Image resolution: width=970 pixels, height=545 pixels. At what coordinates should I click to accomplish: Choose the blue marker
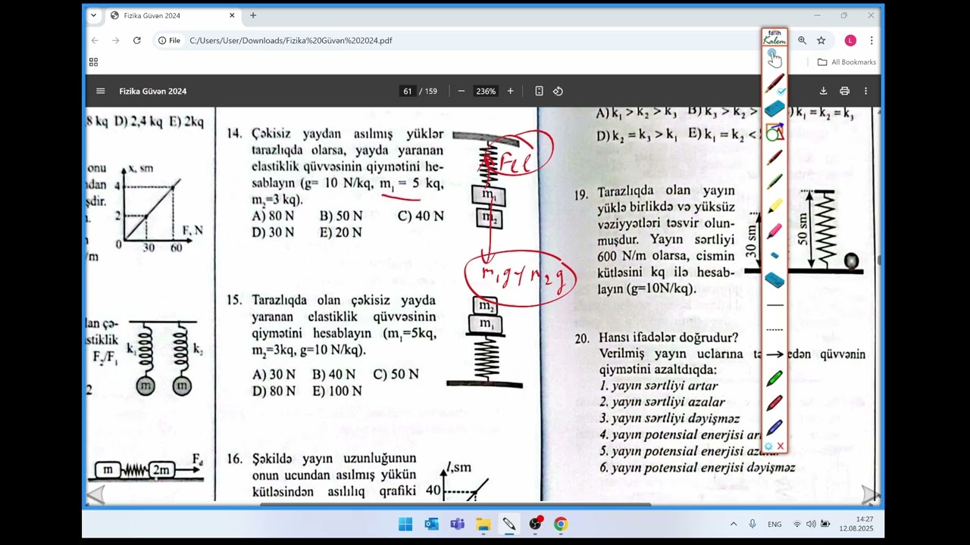(774, 427)
